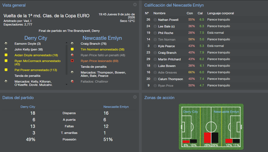Click info icon beside Nathan Powell
Screen dimensions: 268x152
pos(155,20)
